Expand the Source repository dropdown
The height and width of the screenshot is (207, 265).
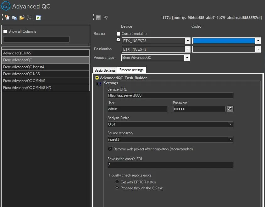[x=230, y=139]
